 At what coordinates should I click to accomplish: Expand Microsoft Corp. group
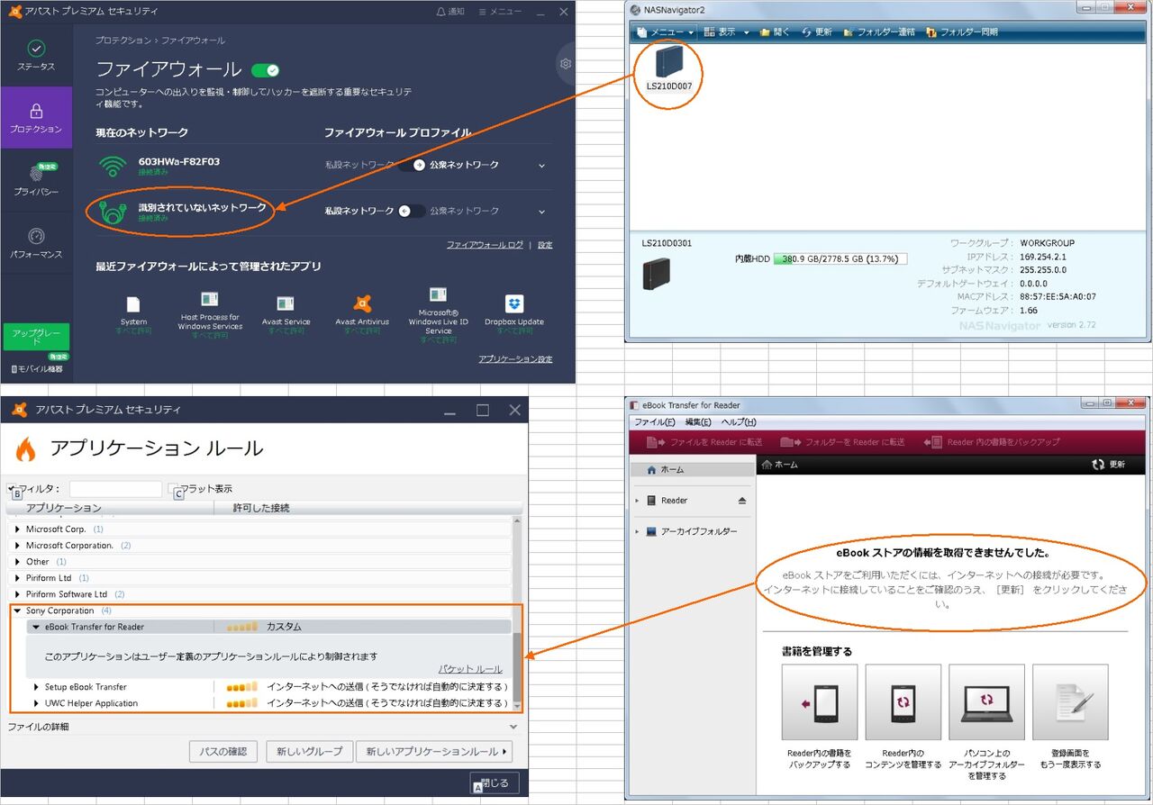[17, 529]
